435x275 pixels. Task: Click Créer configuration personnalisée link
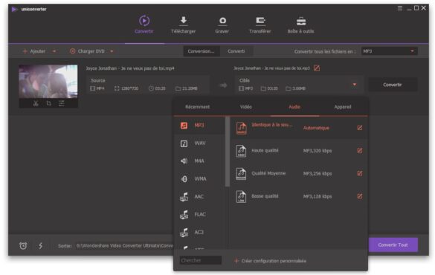click(x=274, y=261)
